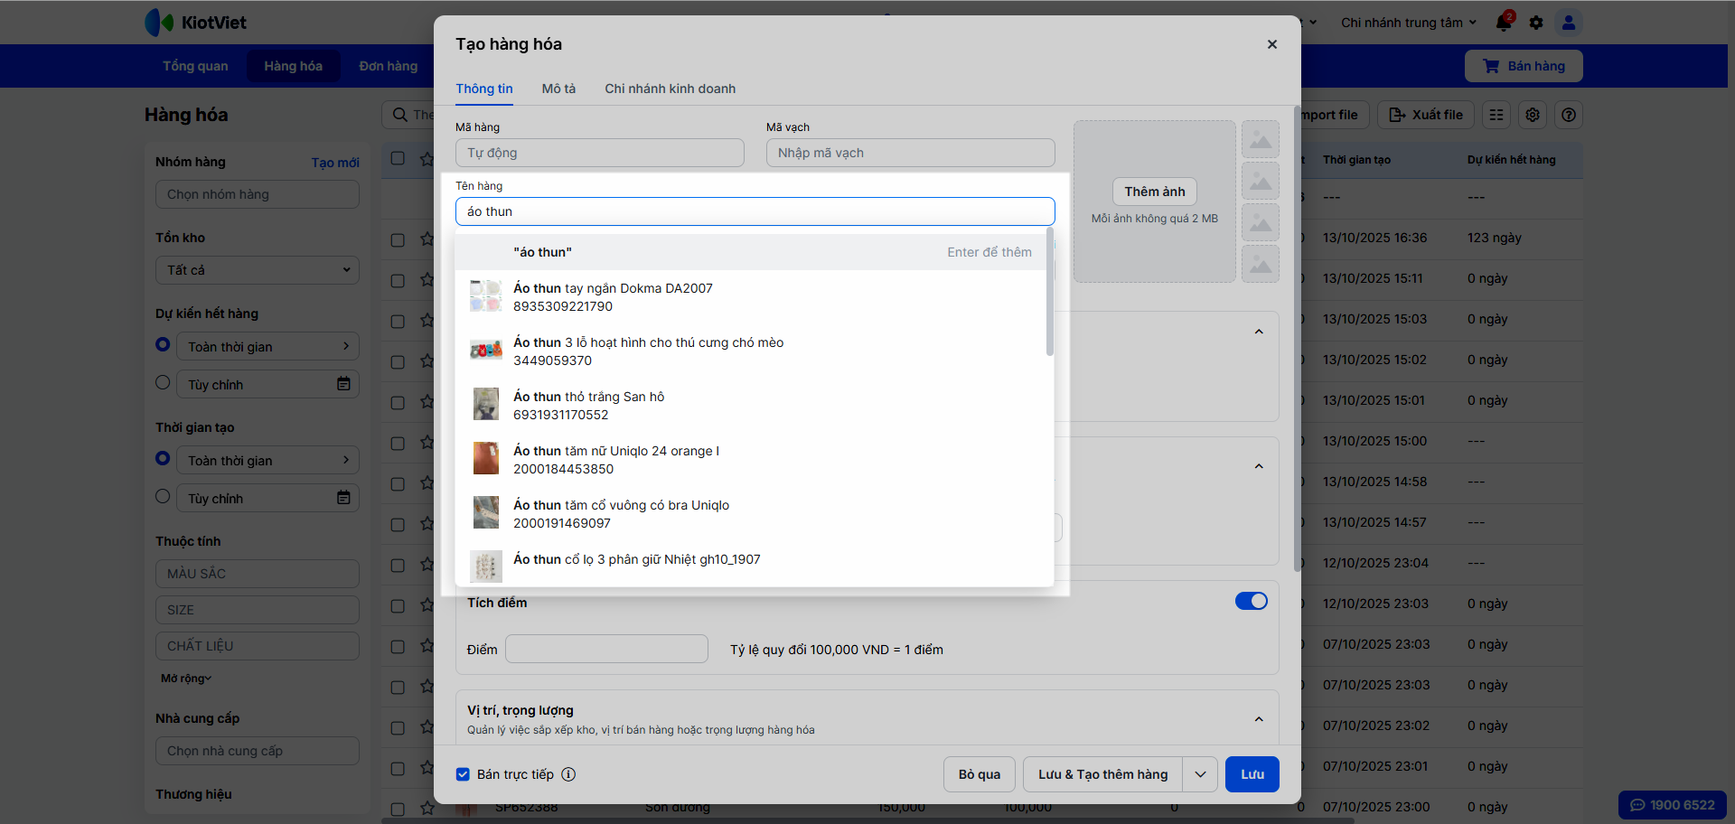Open the Chi nhánh kinh doanh tab
Screen dimensions: 1735x824
point(670,89)
